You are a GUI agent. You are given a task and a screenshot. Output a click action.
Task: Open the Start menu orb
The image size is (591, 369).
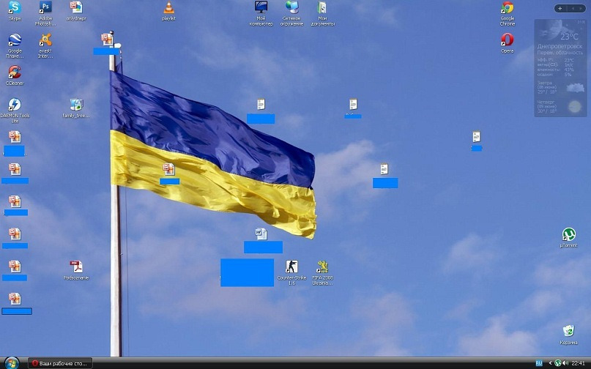click(12, 363)
